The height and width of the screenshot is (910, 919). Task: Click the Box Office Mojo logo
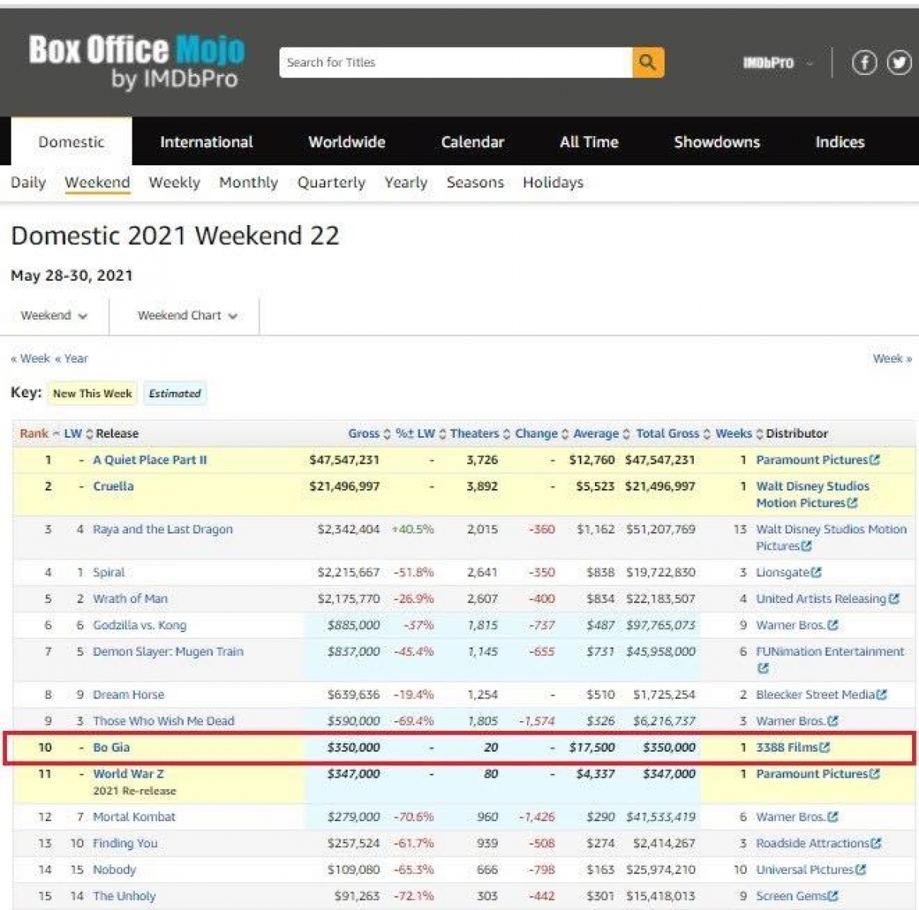point(135,60)
